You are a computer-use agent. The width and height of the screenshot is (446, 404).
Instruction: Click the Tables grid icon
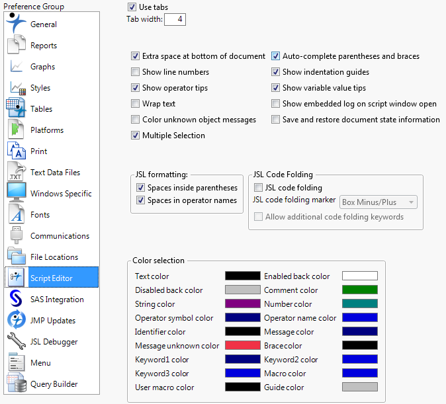point(16,108)
